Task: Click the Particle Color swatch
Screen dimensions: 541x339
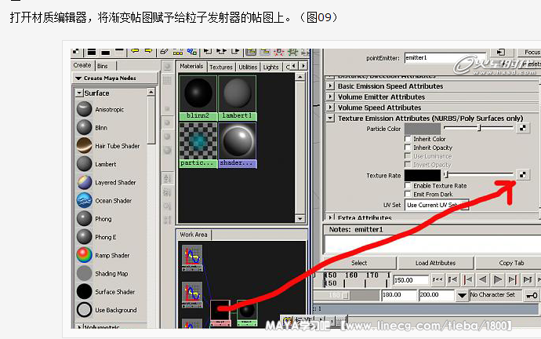Action: pyautogui.click(x=423, y=129)
